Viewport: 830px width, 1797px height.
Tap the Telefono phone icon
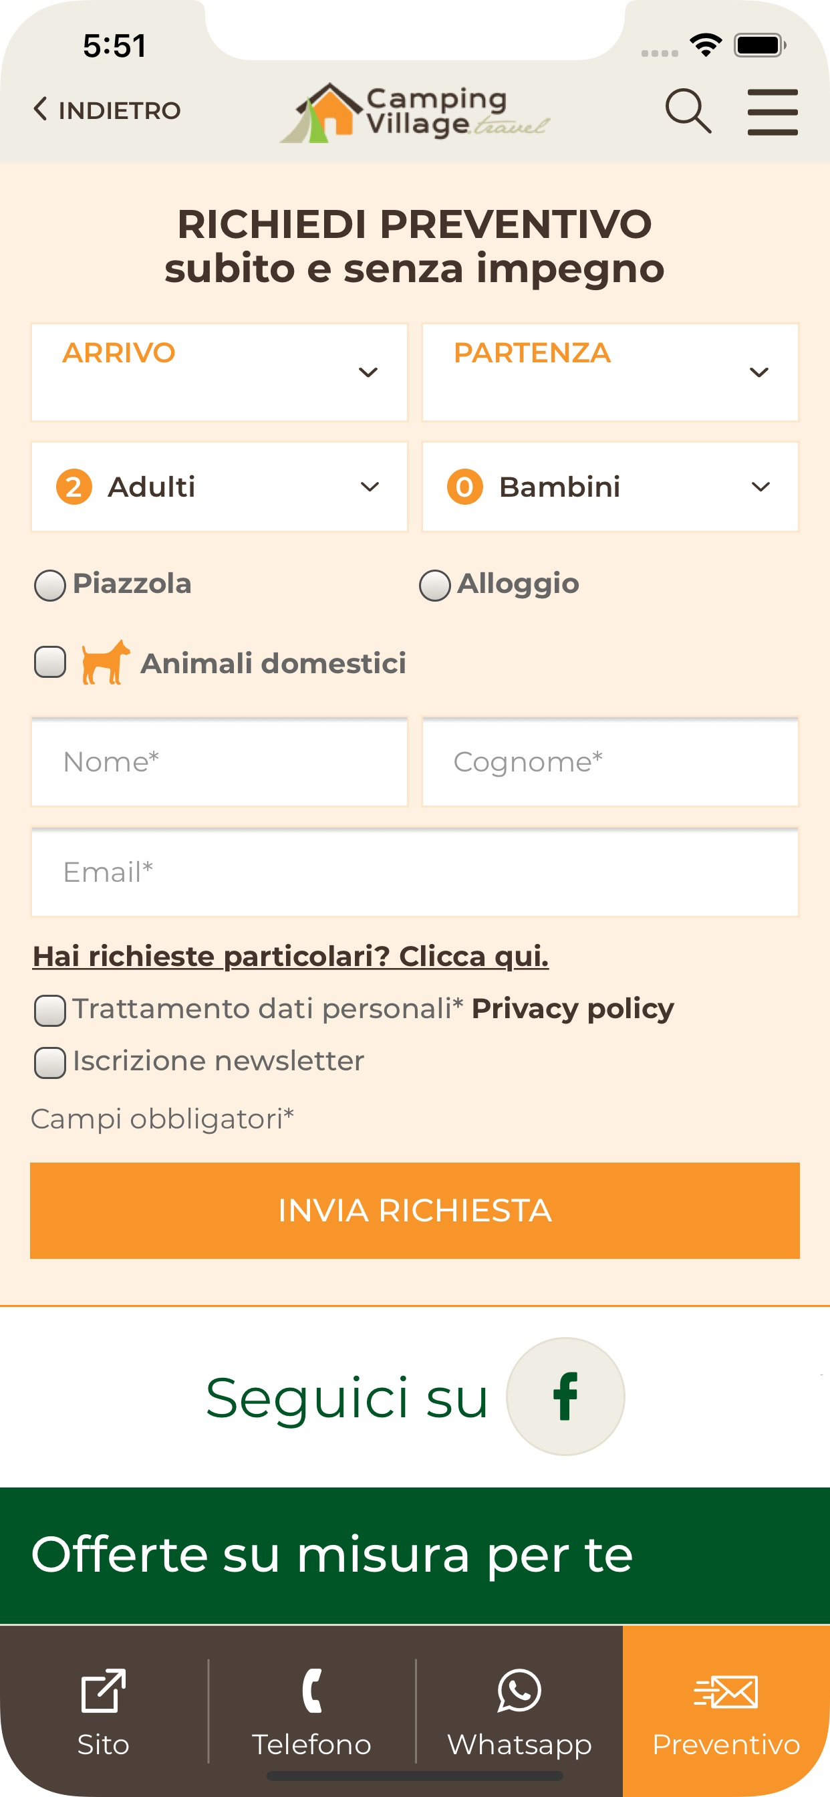pyautogui.click(x=312, y=1690)
